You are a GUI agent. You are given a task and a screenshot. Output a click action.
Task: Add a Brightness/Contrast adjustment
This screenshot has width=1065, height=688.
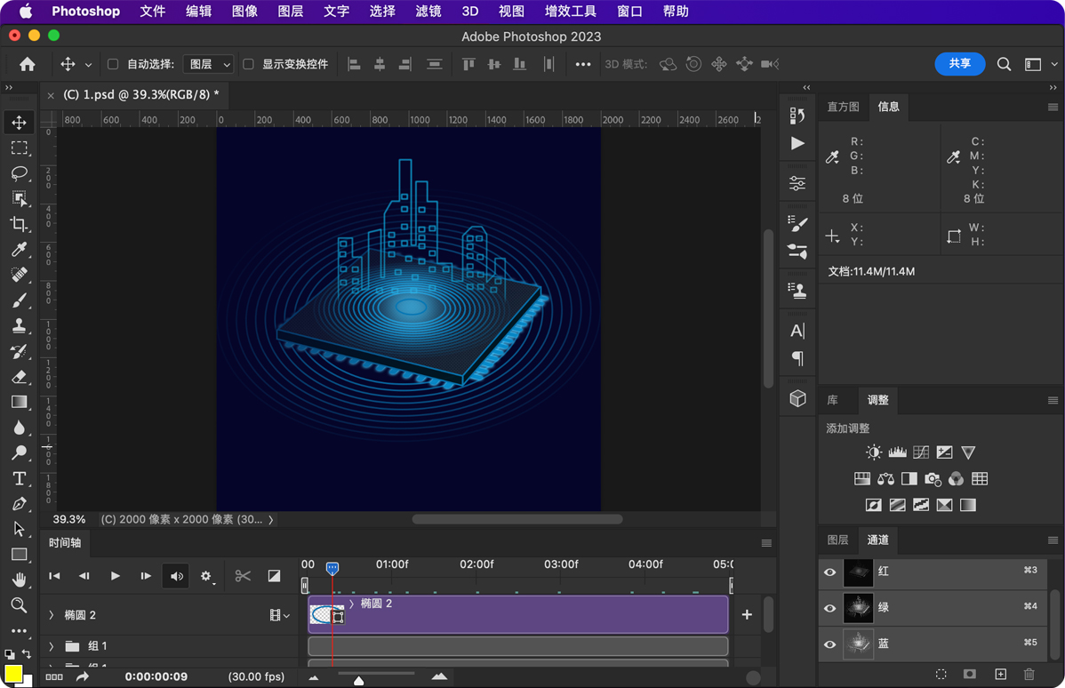pos(874,452)
